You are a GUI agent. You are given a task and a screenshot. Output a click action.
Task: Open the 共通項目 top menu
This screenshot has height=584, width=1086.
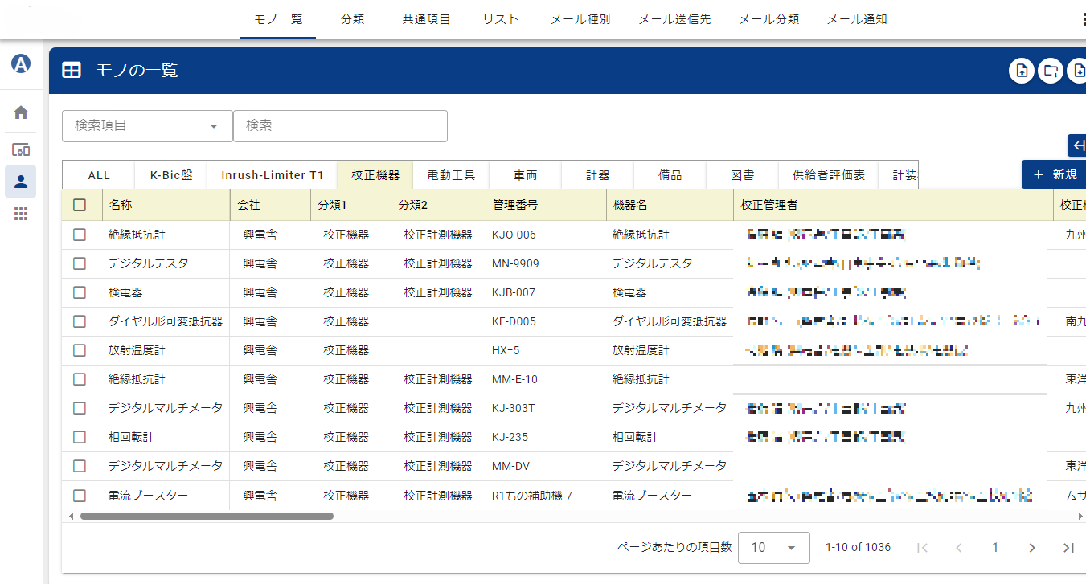[427, 19]
